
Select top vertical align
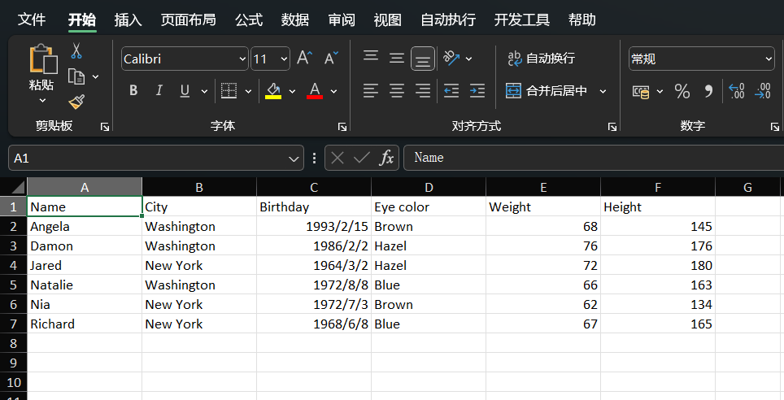pyautogui.click(x=371, y=56)
